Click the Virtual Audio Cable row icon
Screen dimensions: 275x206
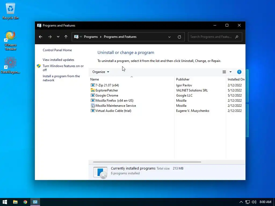pos(93,111)
